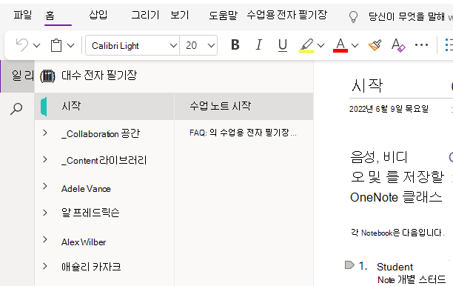453x286 pixels.
Task: Open the 파일 menu
Action: pos(22,15)
